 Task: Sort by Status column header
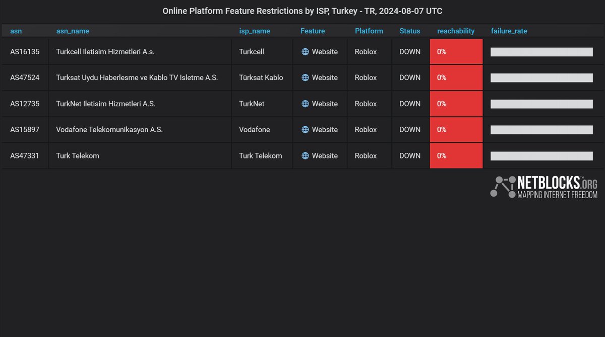[x=410, y=31]
